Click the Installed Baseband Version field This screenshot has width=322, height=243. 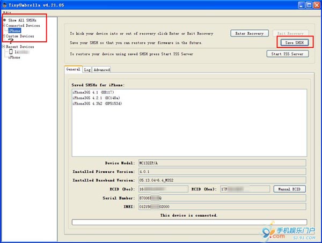click(222, 180)
